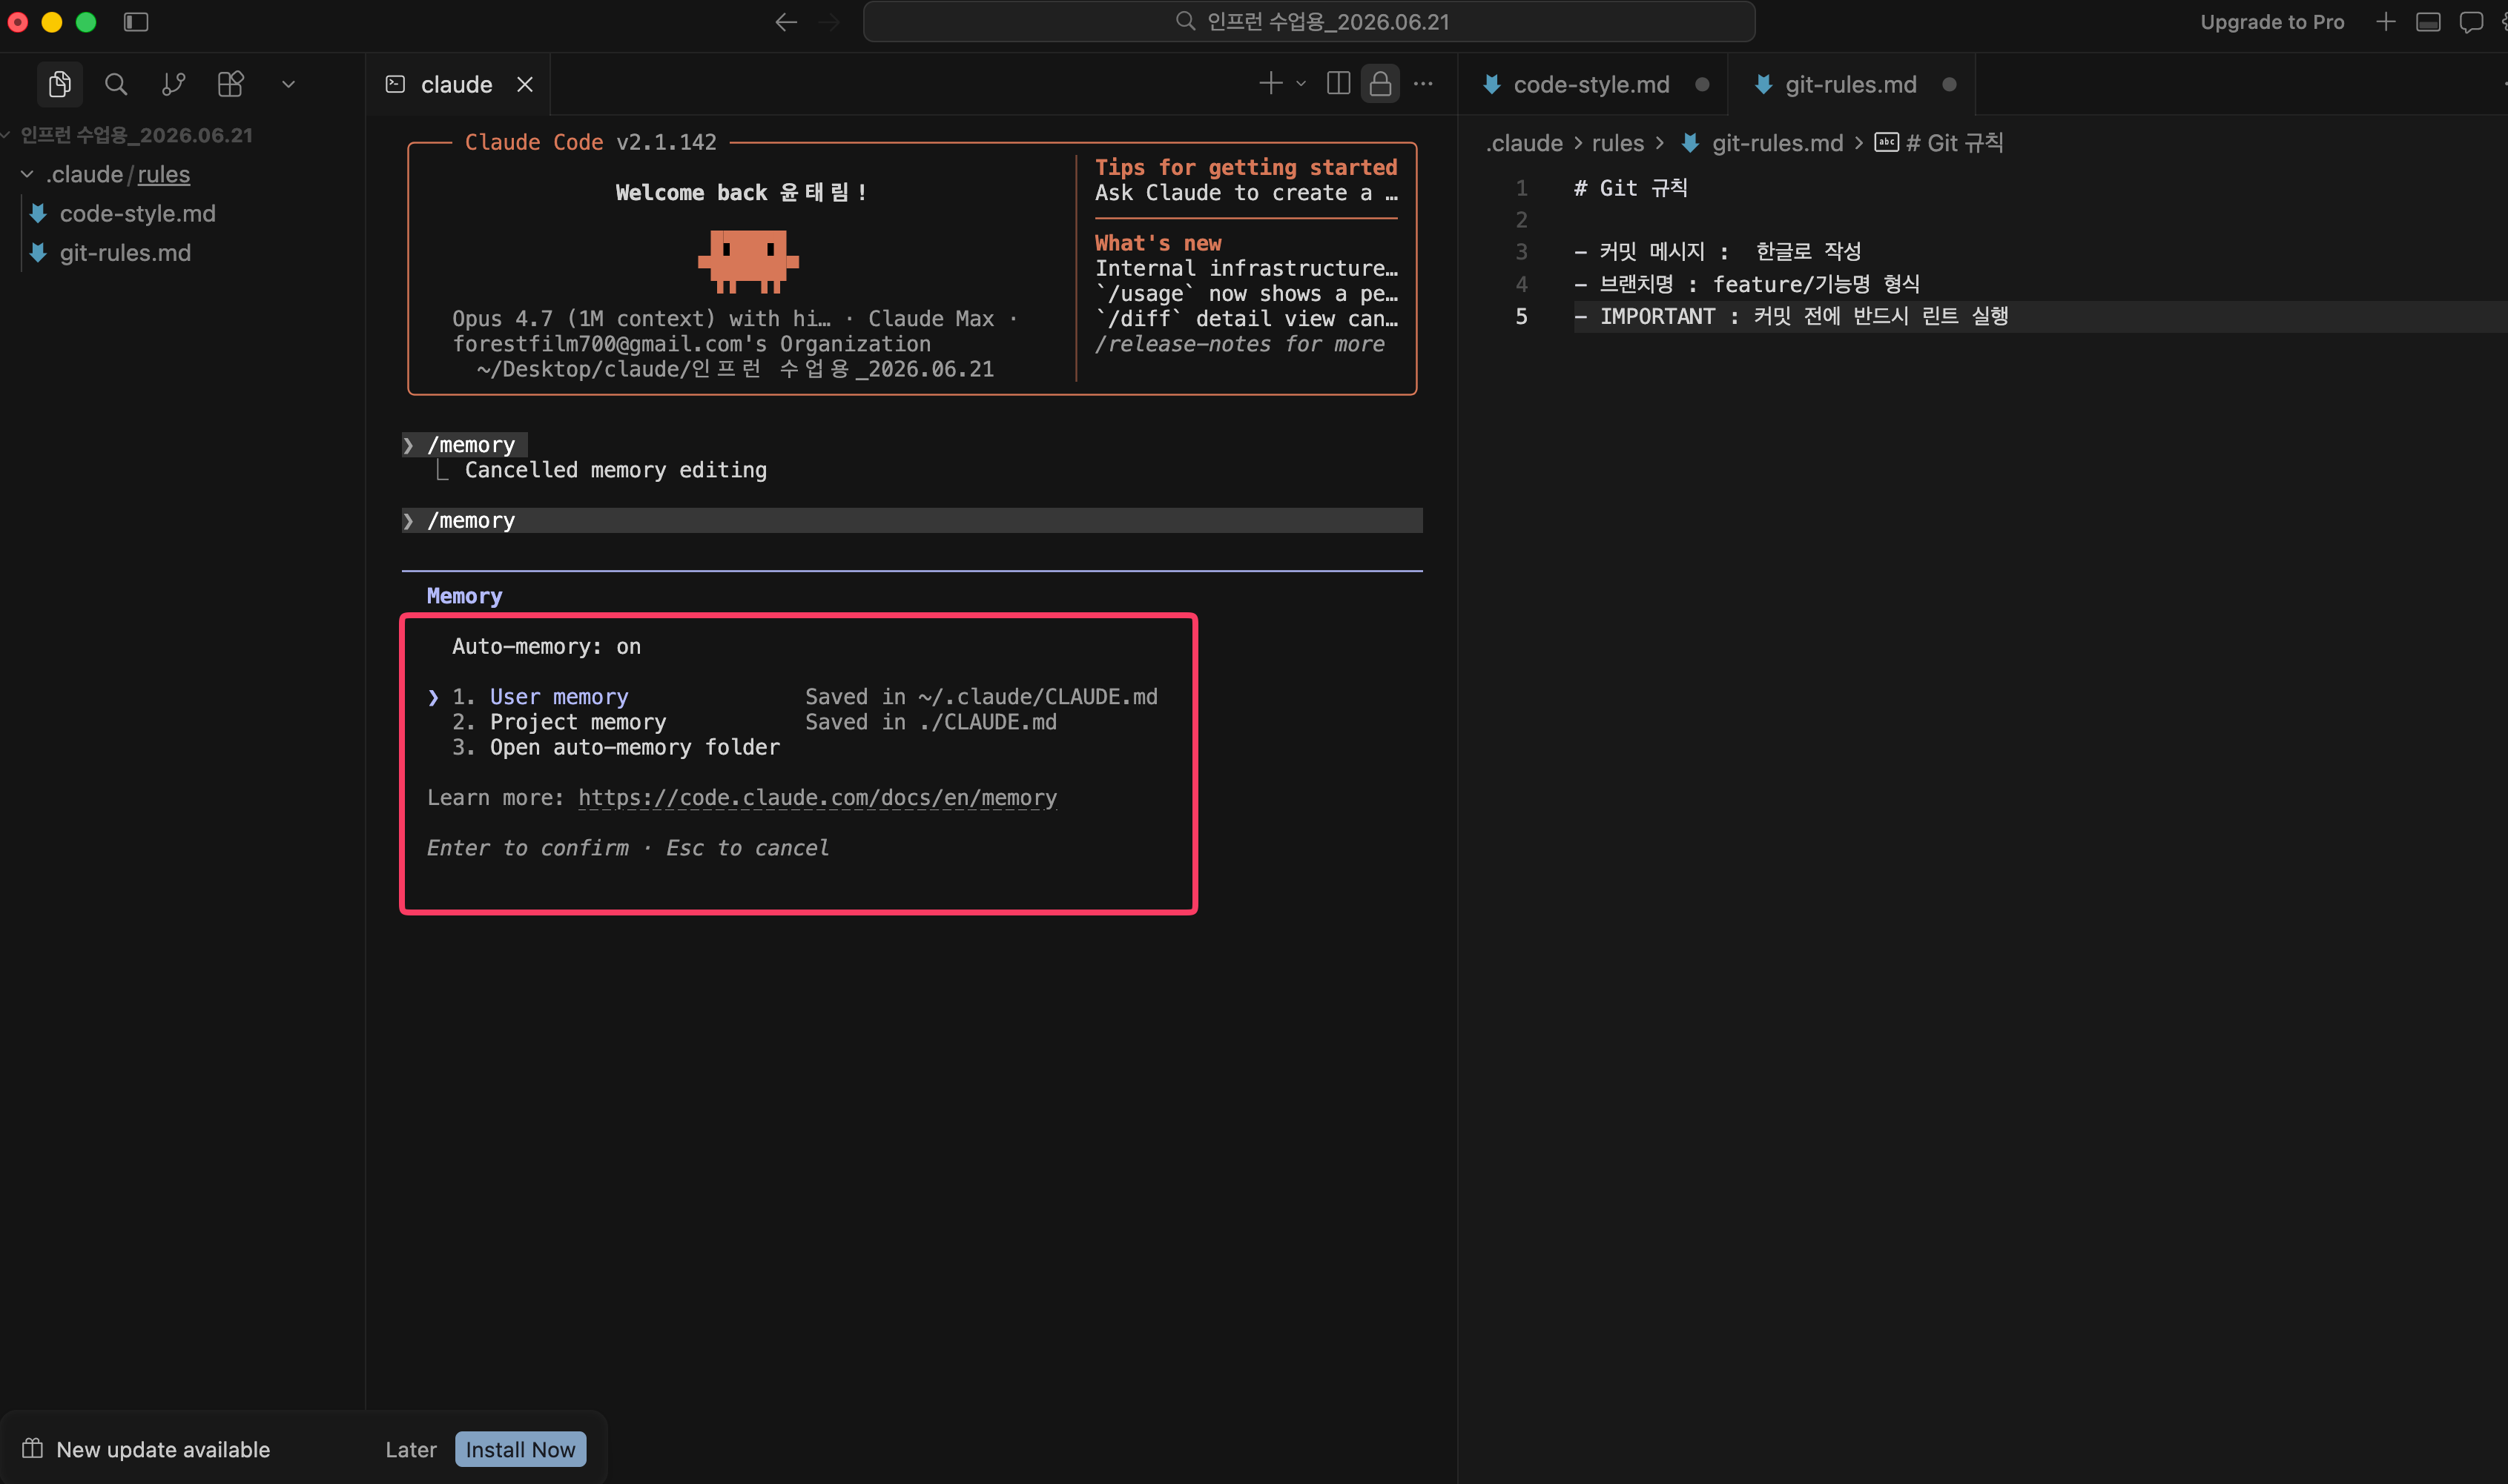Screen dimensions: 2508x1484
Task: Click the 'IMPORTANT : 커밋 전에 반드시 린트 실행' line
Action: coord(1791,316)
